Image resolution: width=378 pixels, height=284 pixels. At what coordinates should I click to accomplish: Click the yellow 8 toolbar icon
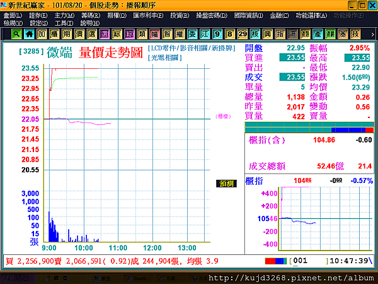coord(230,34)
